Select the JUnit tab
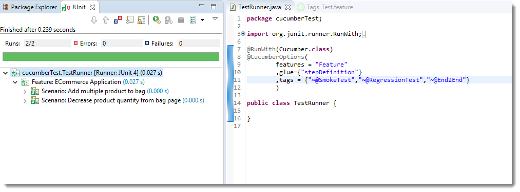 (79, 7)
